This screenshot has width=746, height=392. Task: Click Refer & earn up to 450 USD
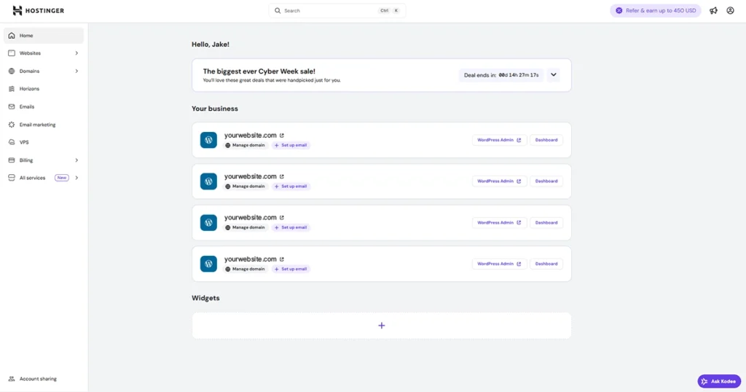(x=656, y=10)
